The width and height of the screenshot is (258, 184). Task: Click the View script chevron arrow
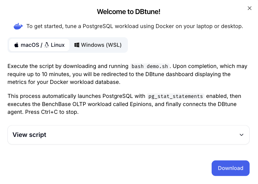(x=242, y=135)
